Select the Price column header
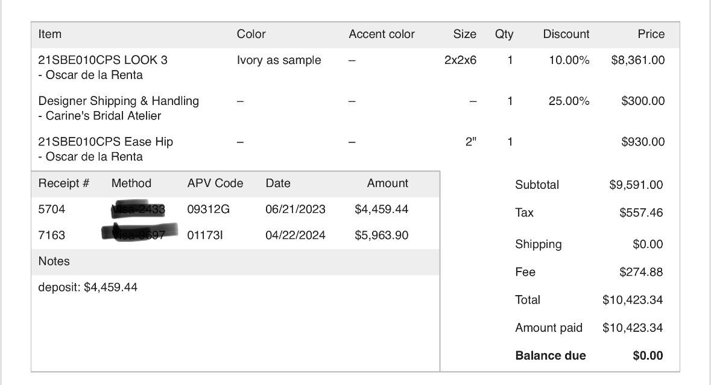The image size is (711, 385). [651, 34]
